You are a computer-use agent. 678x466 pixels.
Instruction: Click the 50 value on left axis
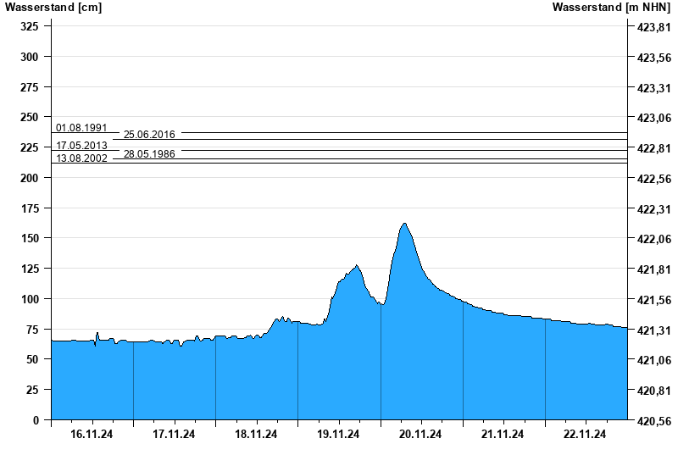click(32, 359)
